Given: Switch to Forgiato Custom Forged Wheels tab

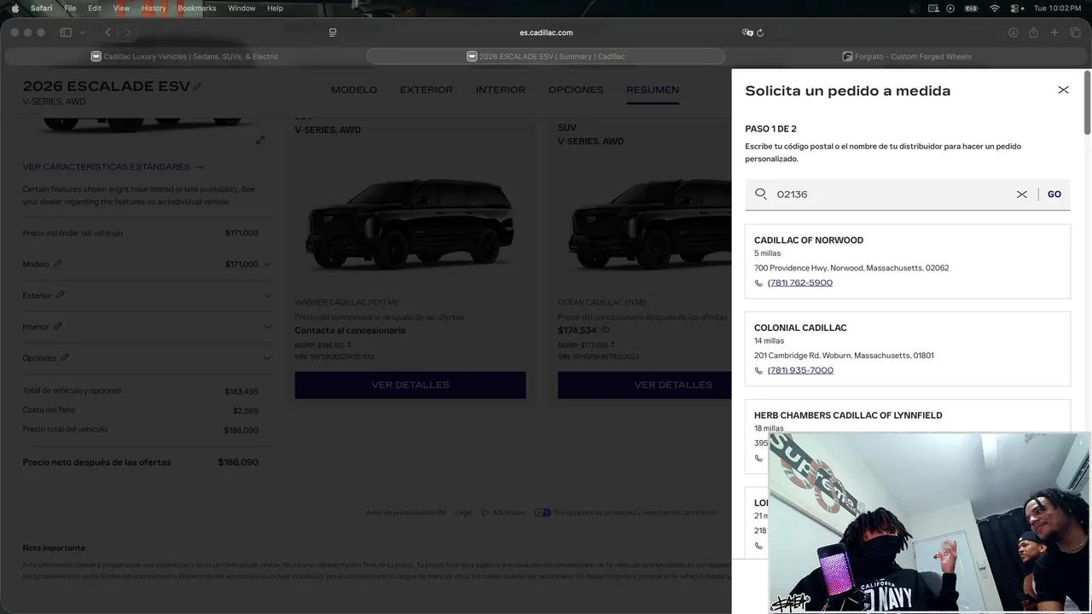Looking at the screenshot, I should pyautogui.click(x=907, y=56).
